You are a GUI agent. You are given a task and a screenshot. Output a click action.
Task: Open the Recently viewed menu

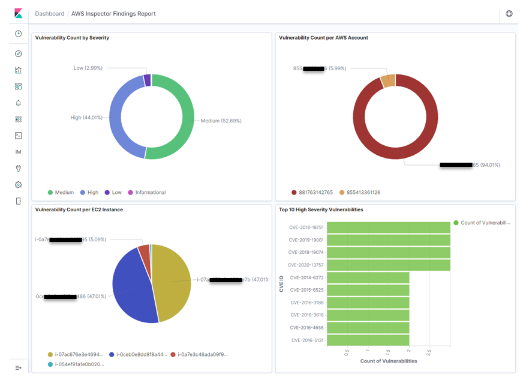[18, 34]
